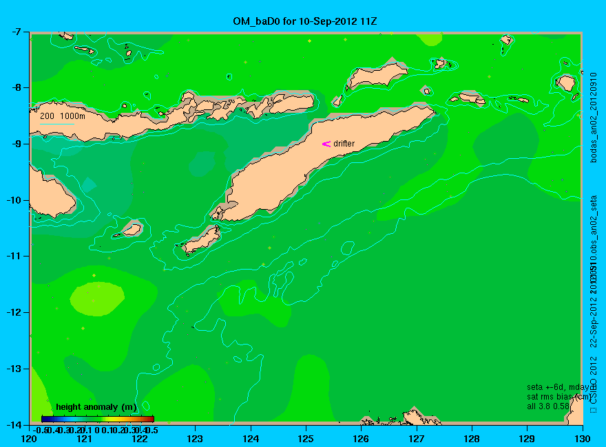Image resolution: width=606 pixels, height=447 pixels.
Task: Click latitude axis label '-9'
Action: click(15, 144)
